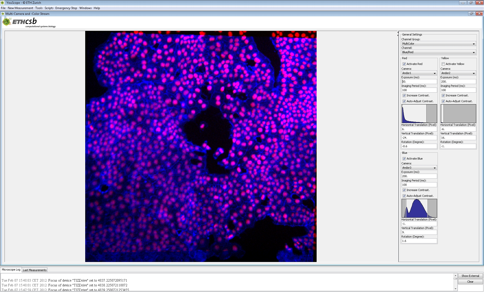Restore the inner Multi-Camera stream frame

click(x=471, y=14)
